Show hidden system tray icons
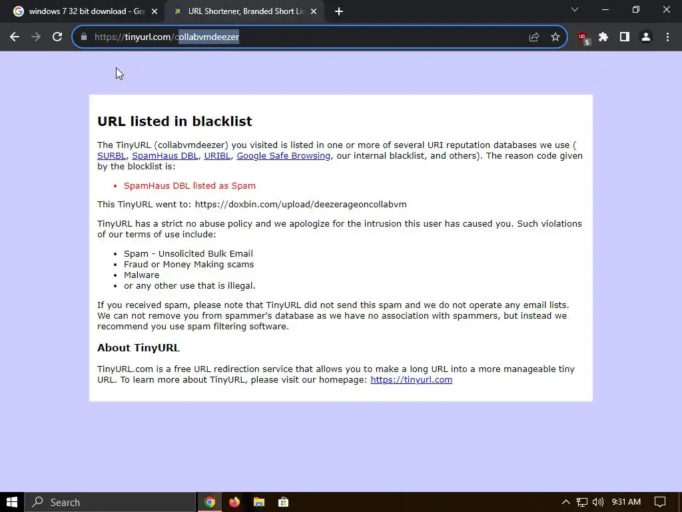 click(x=566, y=502)
